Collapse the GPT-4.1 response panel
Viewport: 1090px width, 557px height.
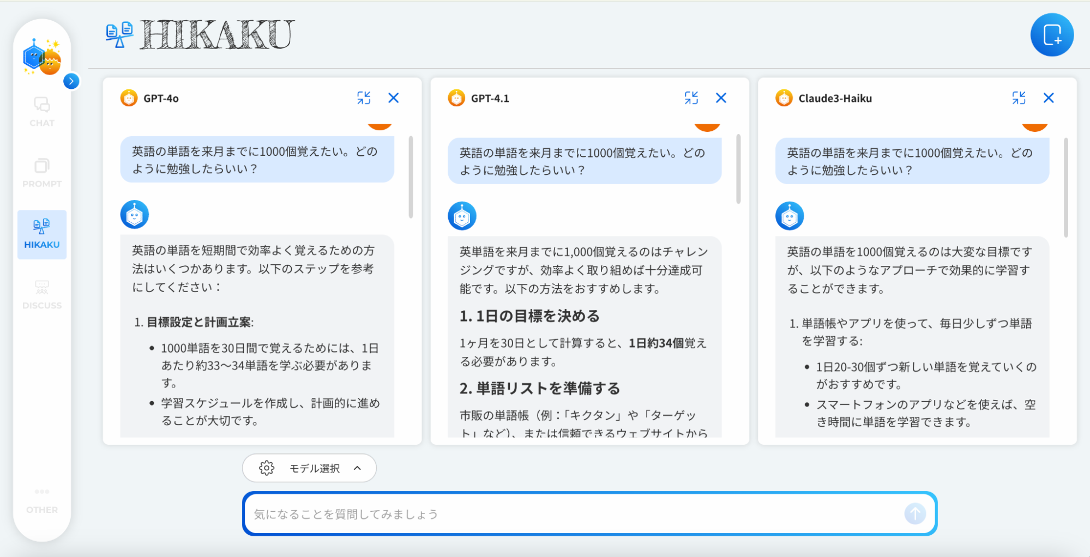(x=692, y=98)
